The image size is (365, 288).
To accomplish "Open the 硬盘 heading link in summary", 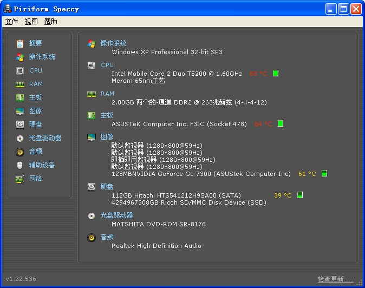I will [x=107, y=187].
